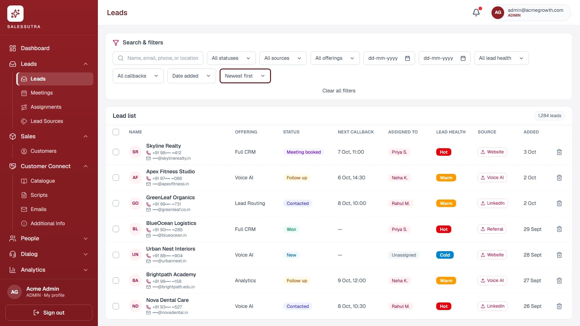Delete the Urban Nest Interiors lead

(559, 255)
